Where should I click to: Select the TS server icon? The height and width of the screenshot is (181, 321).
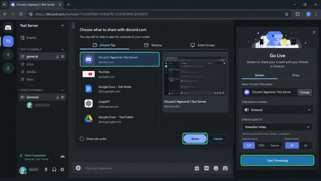click(x=8, y=41)
